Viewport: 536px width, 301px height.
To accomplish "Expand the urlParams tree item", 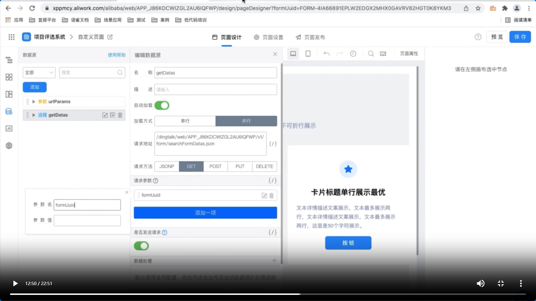I will (34, 102).
